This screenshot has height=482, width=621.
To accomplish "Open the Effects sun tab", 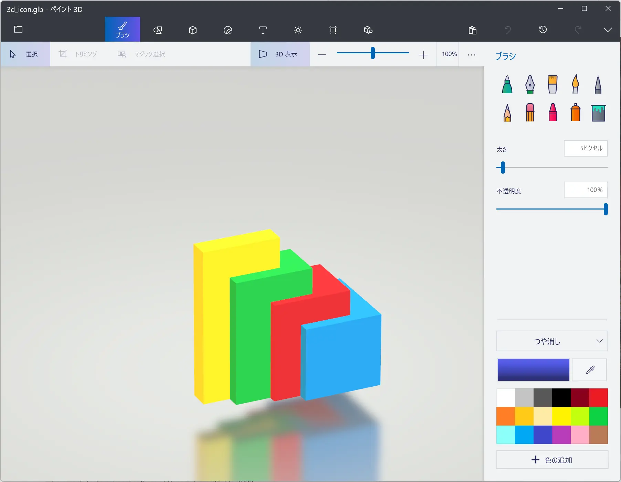I will pos(298,30).
